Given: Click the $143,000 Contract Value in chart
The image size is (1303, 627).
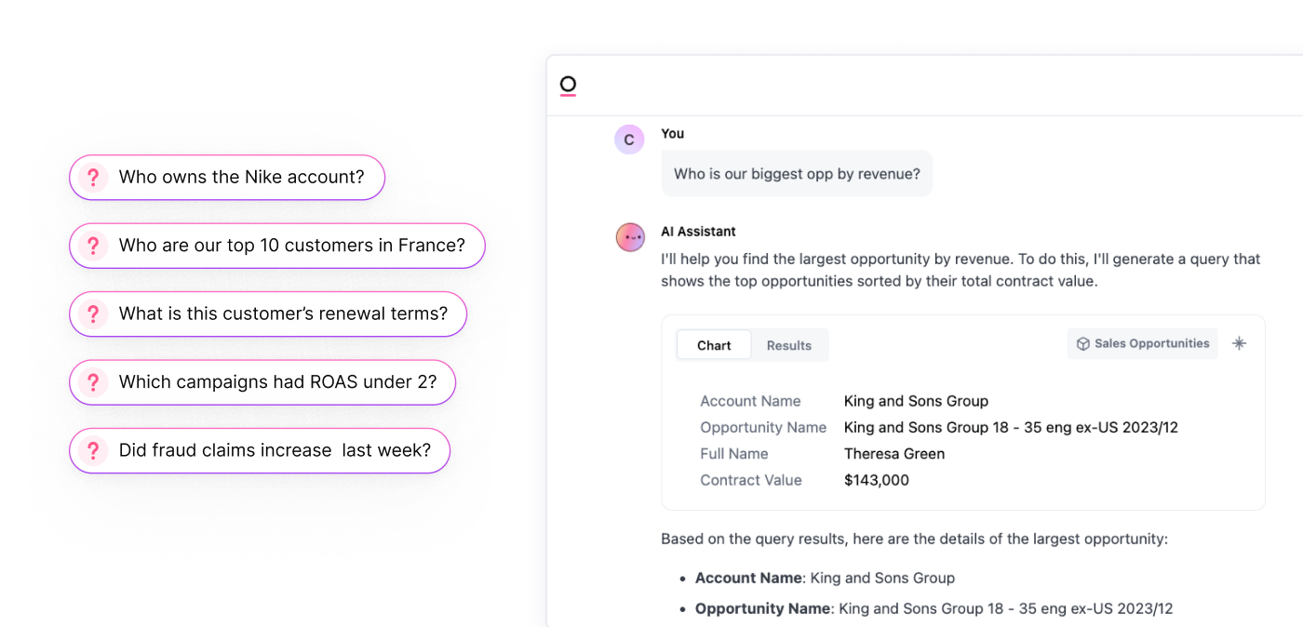Looking at the screenshot, I should pos(876,480).
